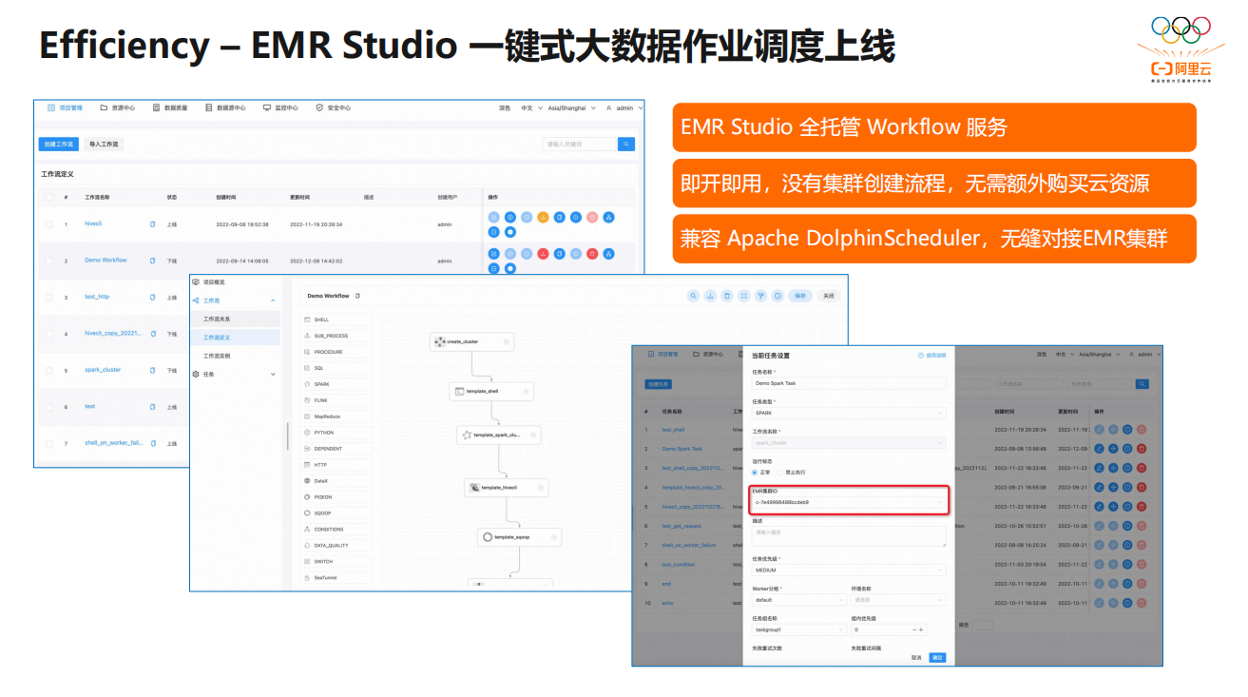Open the 任务优先级 MEDIUM dropdown
Viewport: 1248px width, 697px height.
pyautogui.click(x=848, y=568)
